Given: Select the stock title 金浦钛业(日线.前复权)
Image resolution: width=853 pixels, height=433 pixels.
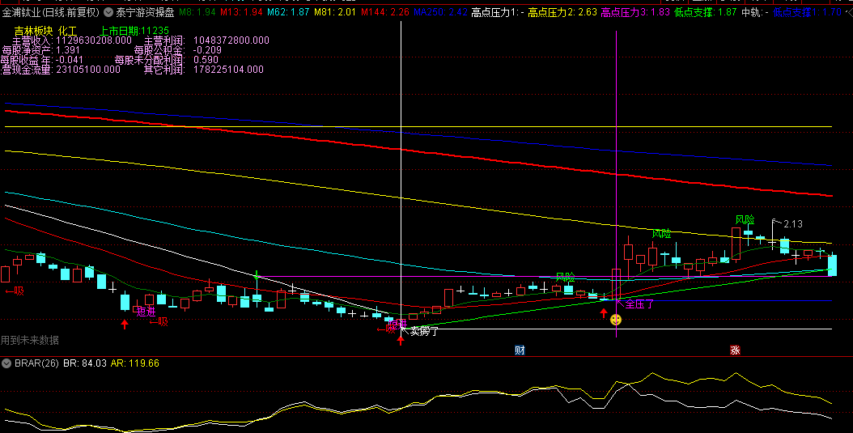Looking at the screenshot, I should [52, 11].
